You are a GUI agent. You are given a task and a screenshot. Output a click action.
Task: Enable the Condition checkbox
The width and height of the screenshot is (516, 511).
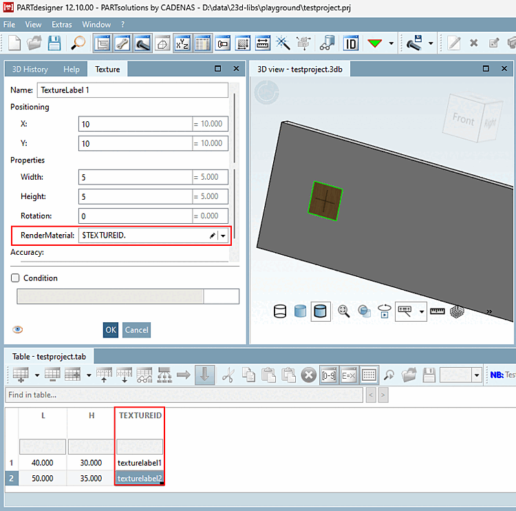tap(15, 278)
